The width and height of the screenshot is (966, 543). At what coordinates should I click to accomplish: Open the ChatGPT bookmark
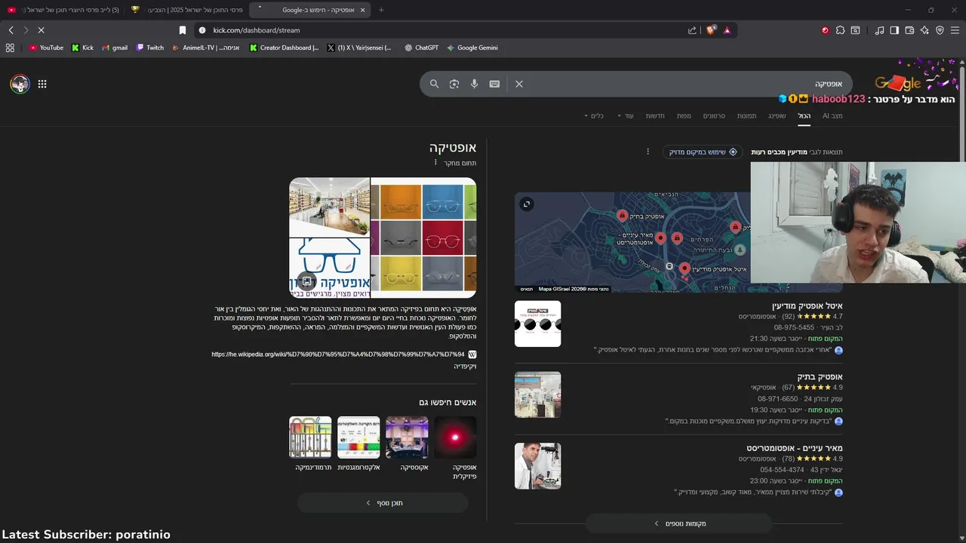[x=421, y=48]
